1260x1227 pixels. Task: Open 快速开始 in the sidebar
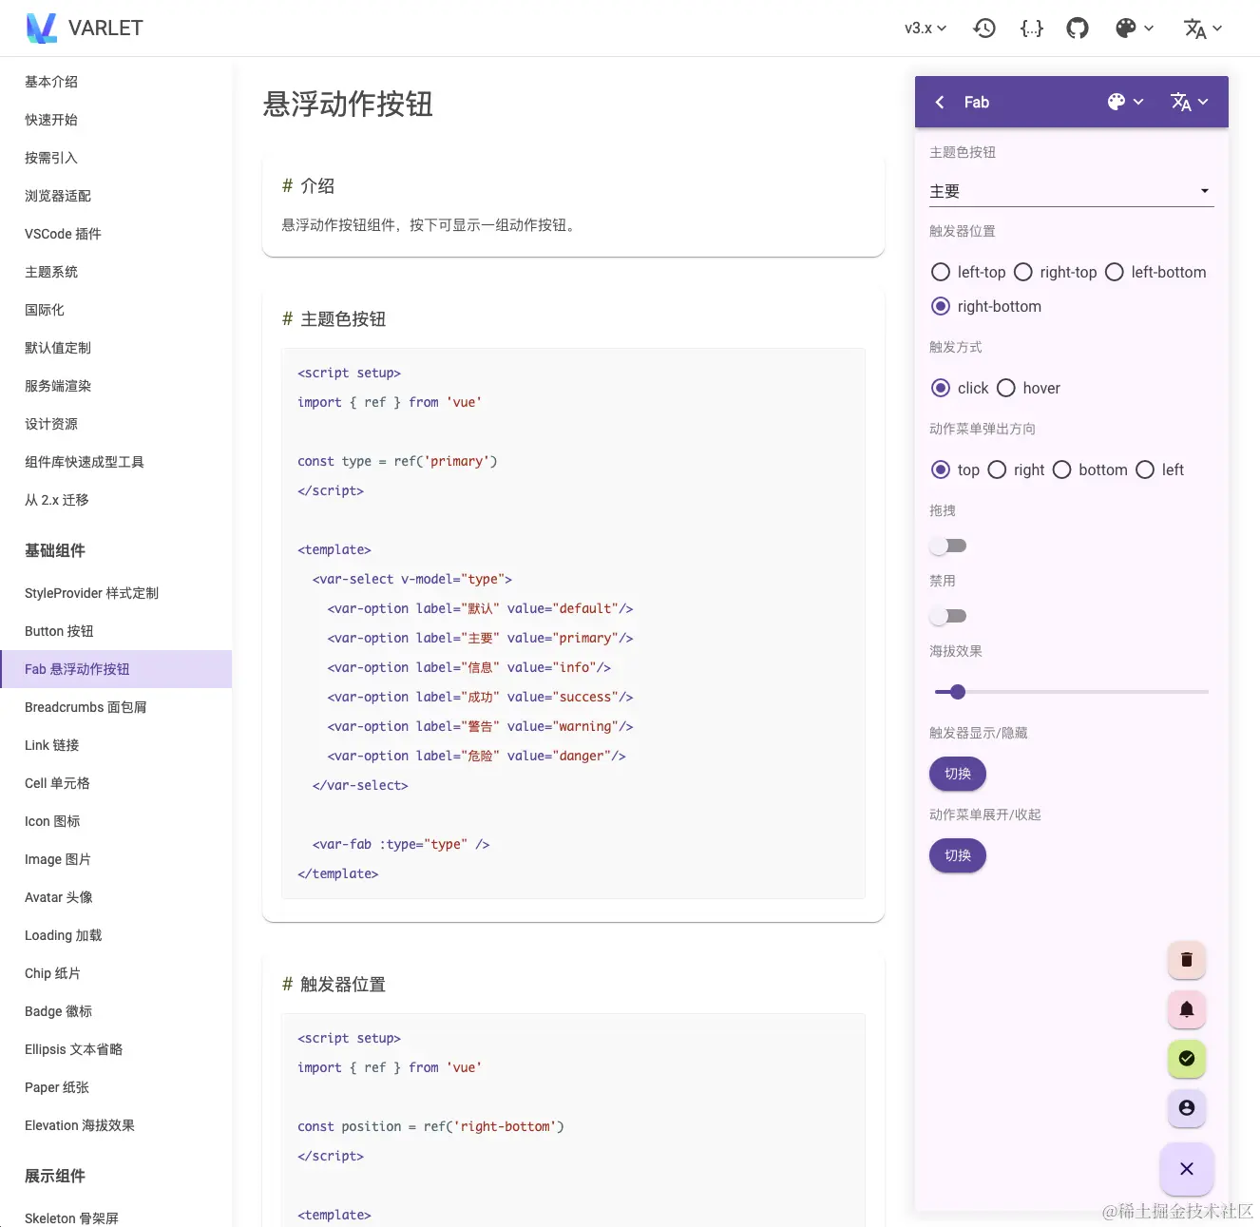(116, 120)
